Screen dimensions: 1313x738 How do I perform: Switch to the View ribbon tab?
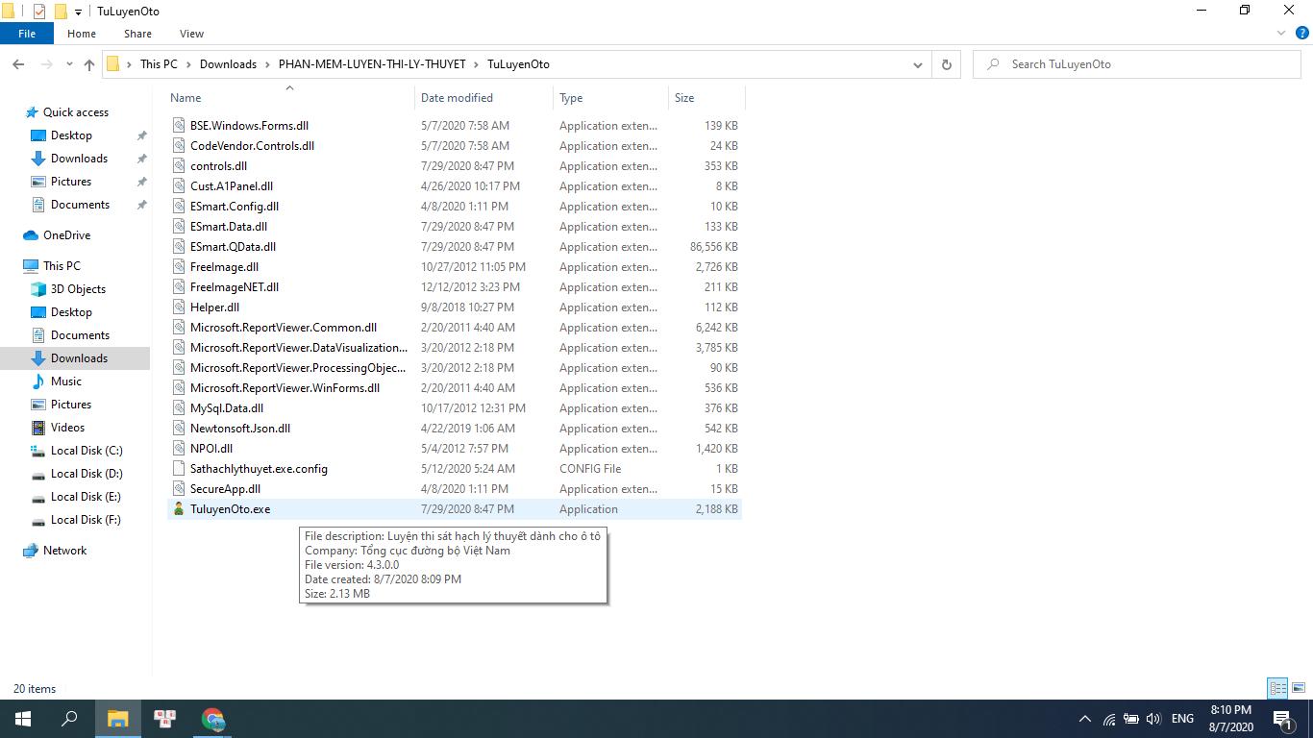coord(191,34)
